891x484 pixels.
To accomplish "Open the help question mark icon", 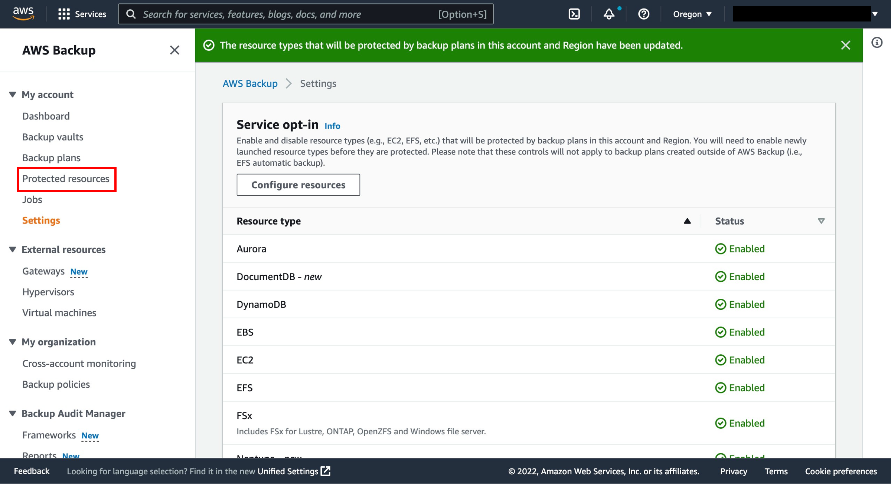I will (x=643, y=14).
